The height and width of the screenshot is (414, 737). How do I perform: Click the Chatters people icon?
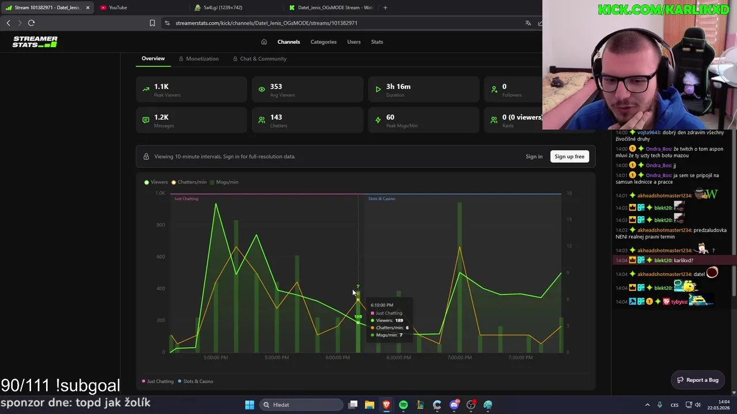coord(262,120)
